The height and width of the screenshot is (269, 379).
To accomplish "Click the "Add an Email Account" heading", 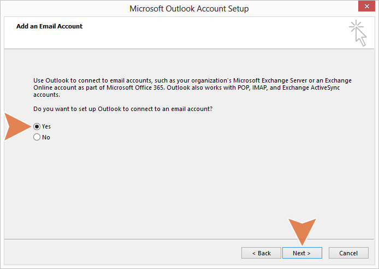I will coord(49,26).
